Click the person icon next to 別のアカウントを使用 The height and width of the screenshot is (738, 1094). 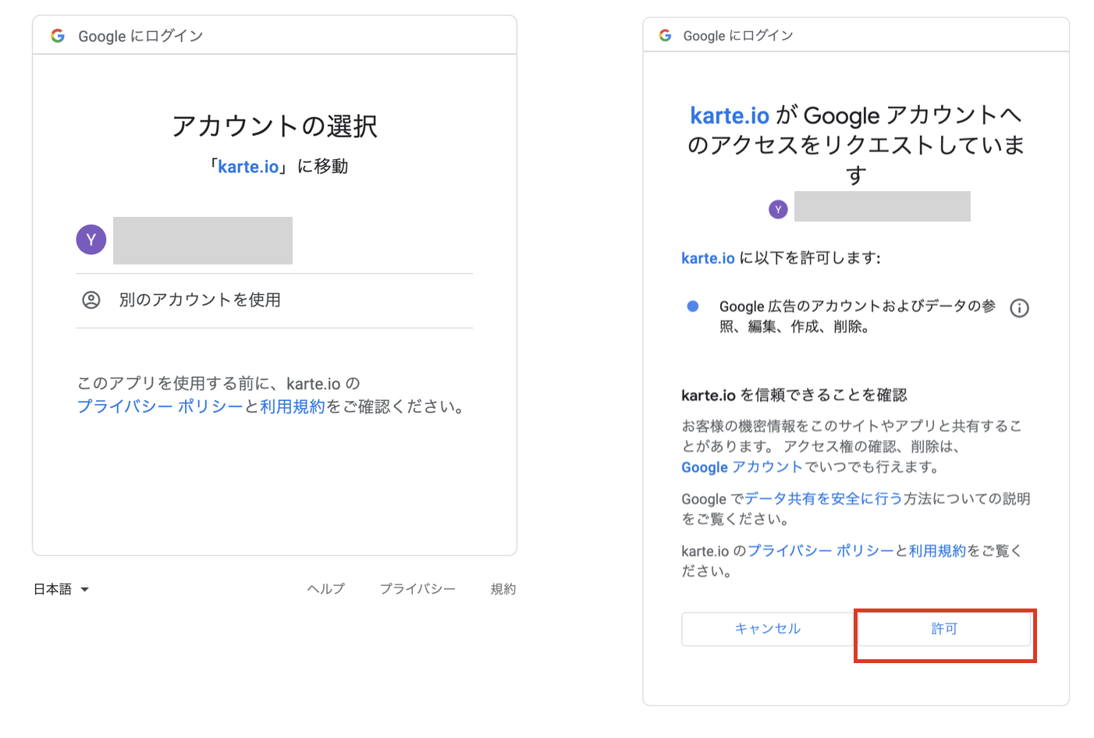point(91,300)
